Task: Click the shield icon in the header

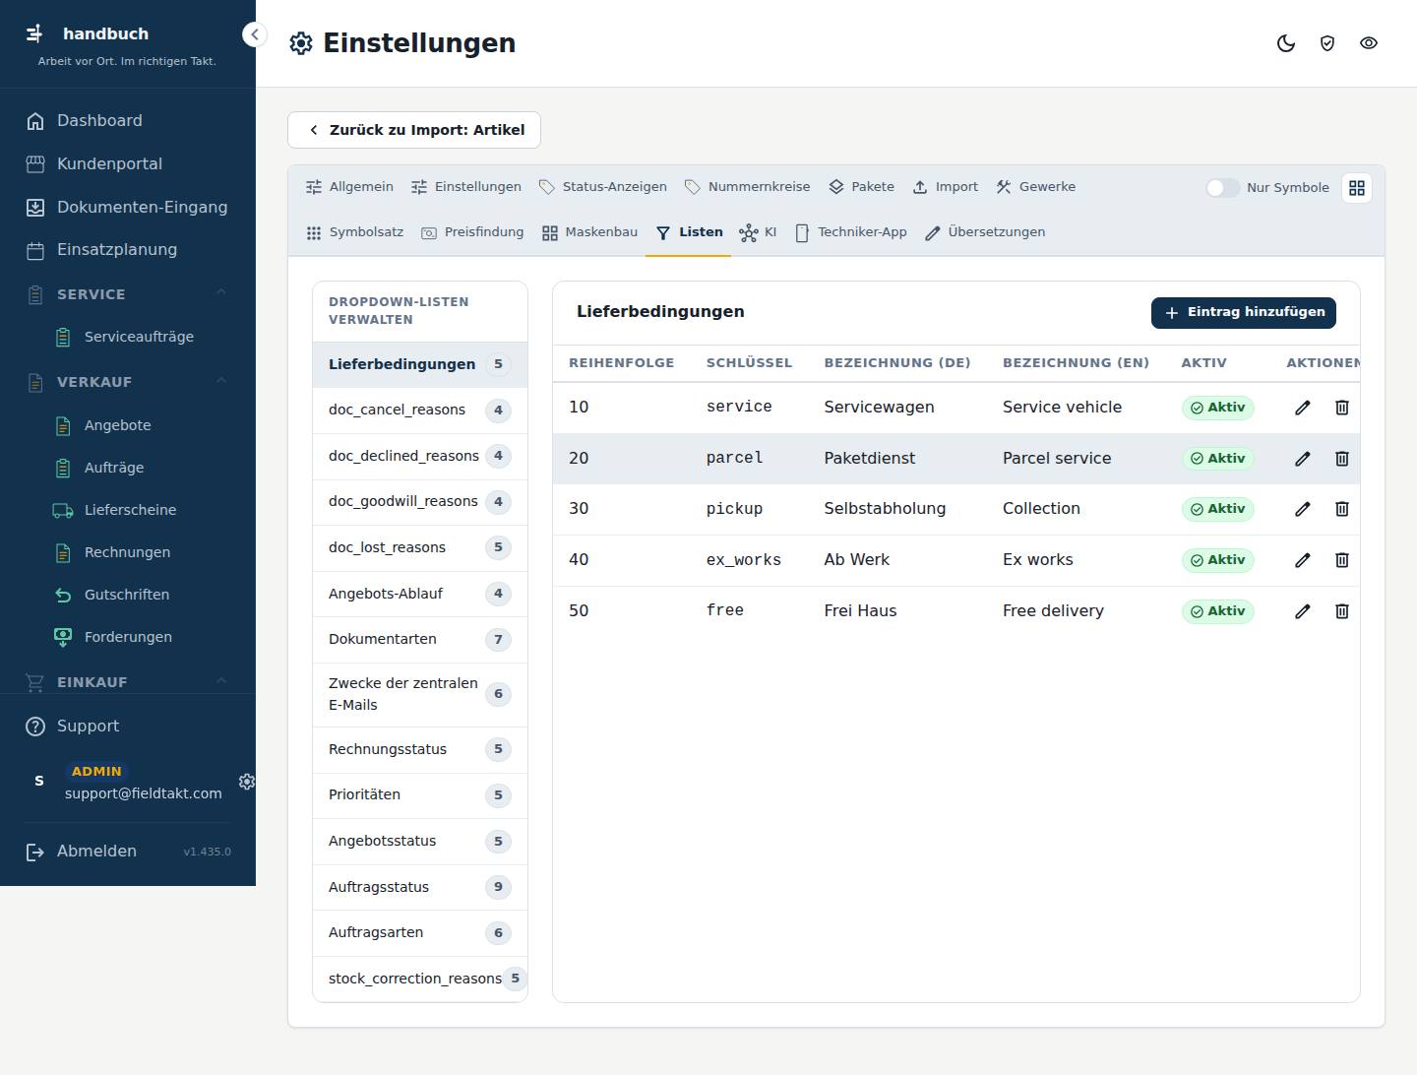Action: [x=1327, y=43]
